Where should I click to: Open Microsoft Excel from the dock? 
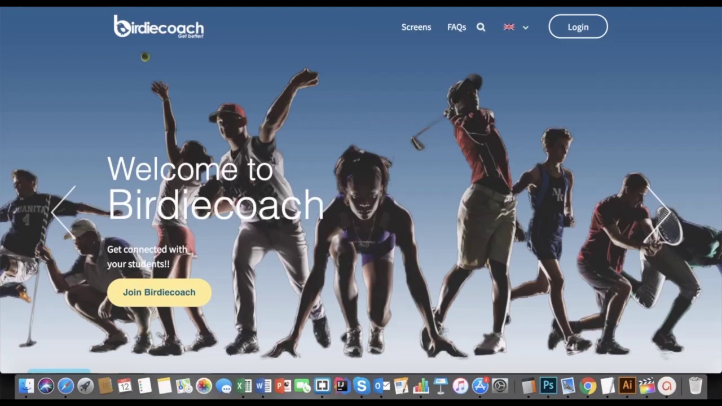(x=244, y=386)
